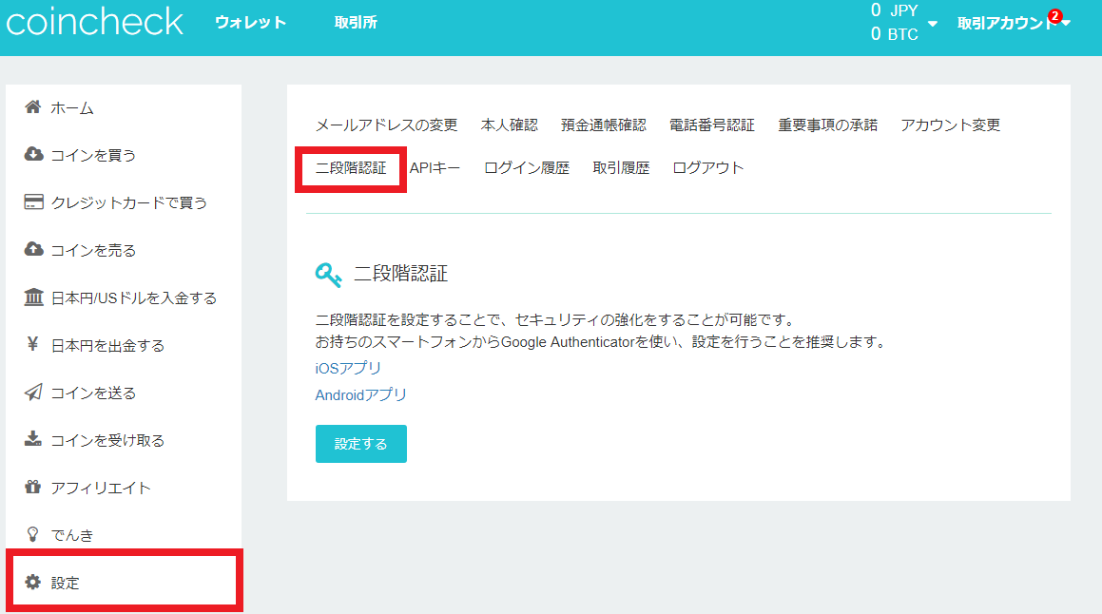Click the red notification badge showing 2
The height and width of the screenshot is (614, 1102).
[x=1054, y=15]
